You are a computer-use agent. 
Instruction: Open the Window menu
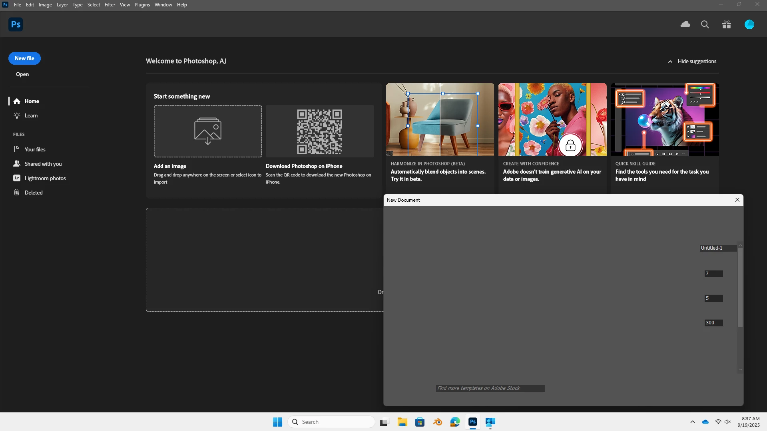pos(163,5)
